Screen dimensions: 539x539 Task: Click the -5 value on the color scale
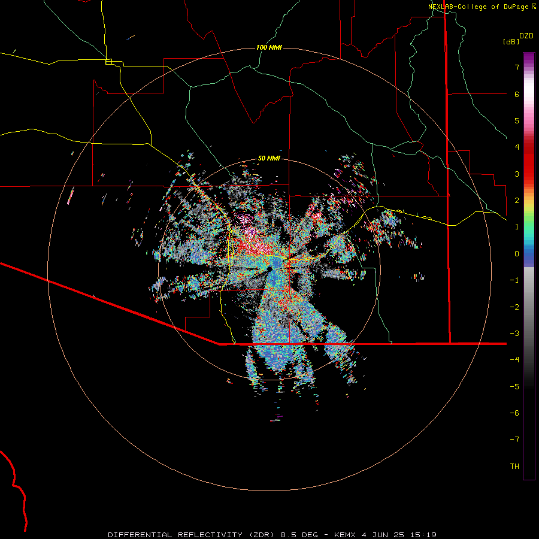[514, 387]
